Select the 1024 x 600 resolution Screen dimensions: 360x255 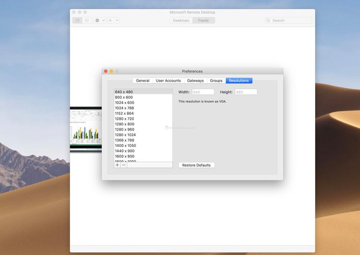point(143,103)
